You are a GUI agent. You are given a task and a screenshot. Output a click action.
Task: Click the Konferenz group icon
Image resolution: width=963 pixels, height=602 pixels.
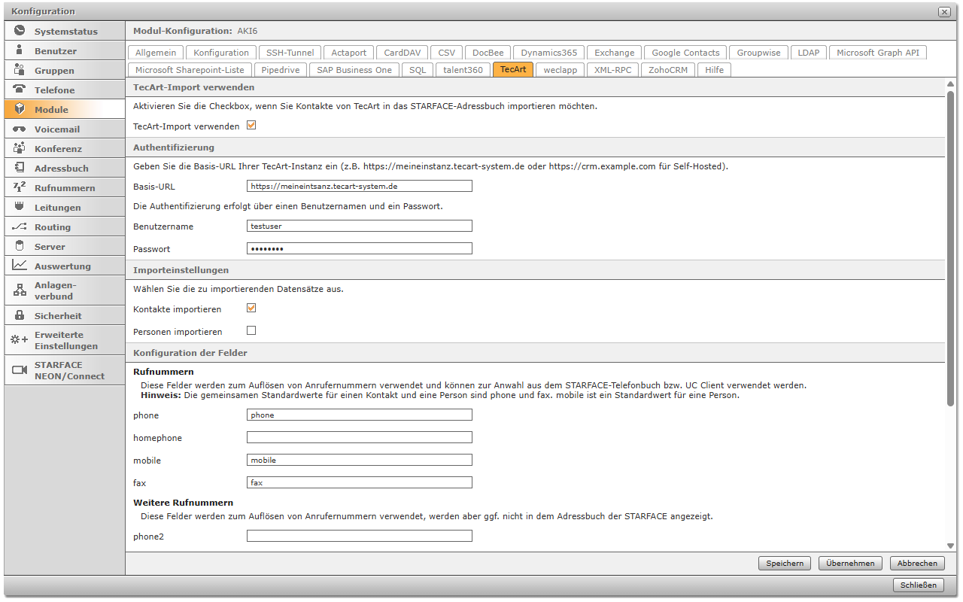[20, 148]
